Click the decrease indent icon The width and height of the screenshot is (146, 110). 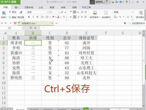click(82, 12)
